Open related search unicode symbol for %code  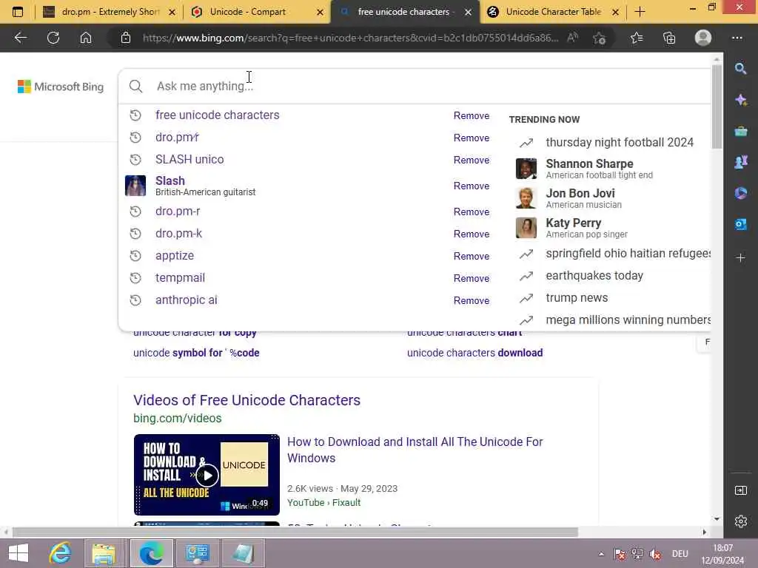(x=196, y=353)
